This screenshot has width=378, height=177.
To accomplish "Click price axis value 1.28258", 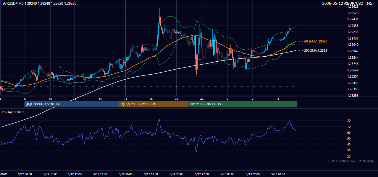I will point(353,96).
